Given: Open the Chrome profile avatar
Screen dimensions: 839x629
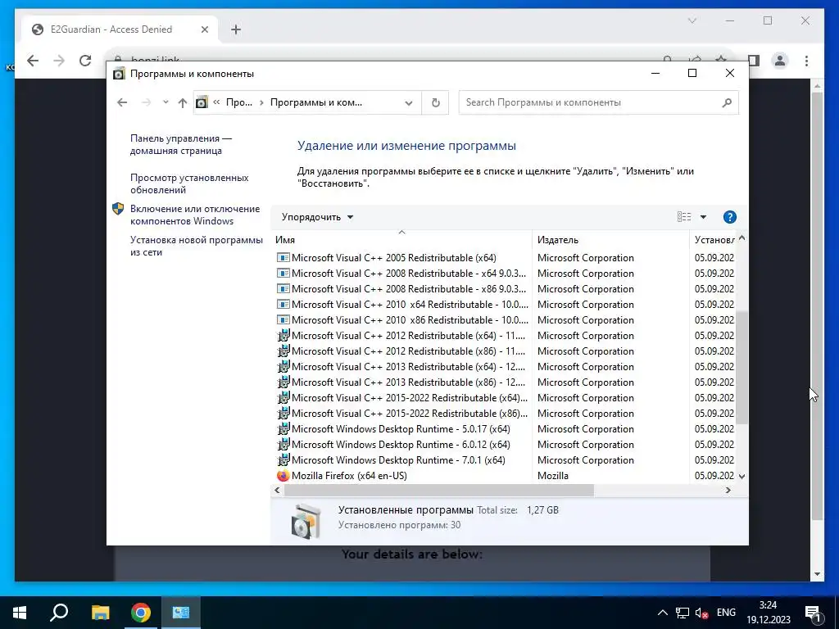Looking at the screenshot, I should (x=780, y=61).
